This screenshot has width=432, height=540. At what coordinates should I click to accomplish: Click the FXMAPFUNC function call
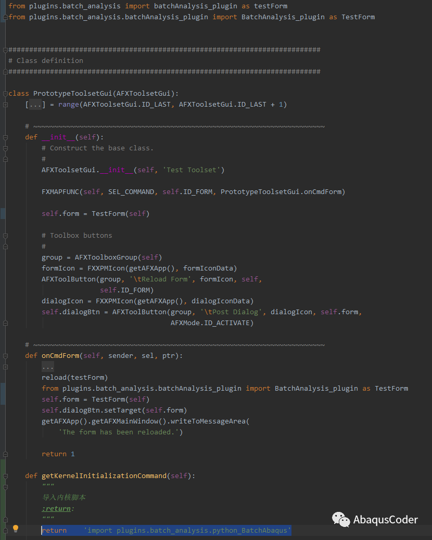click(60, 192)
